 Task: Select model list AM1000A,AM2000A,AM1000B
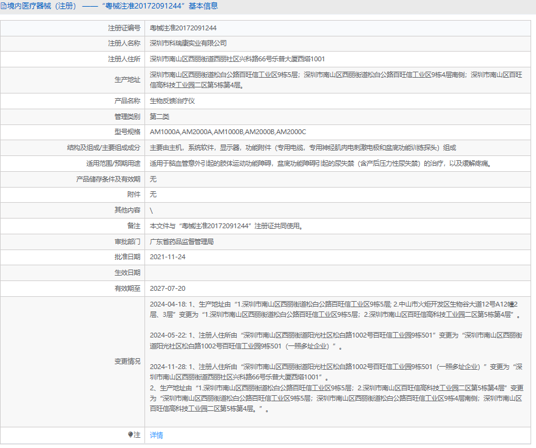[228, 132]
